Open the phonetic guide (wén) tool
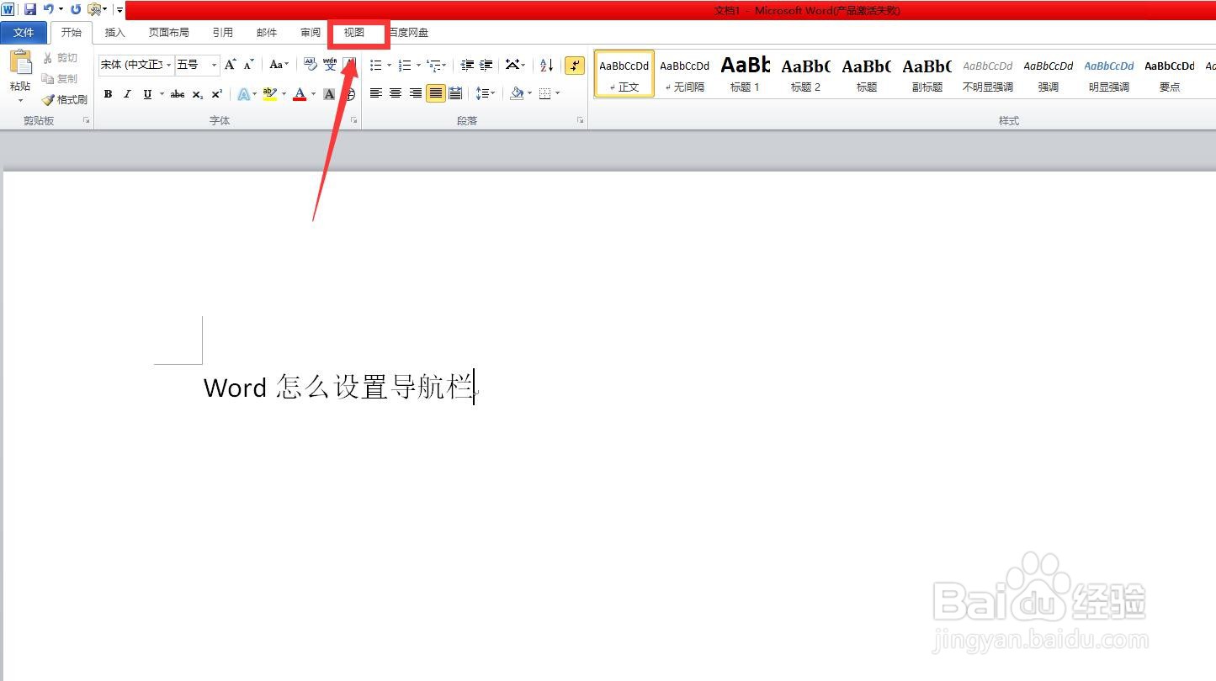 click(x=330, y=65)
